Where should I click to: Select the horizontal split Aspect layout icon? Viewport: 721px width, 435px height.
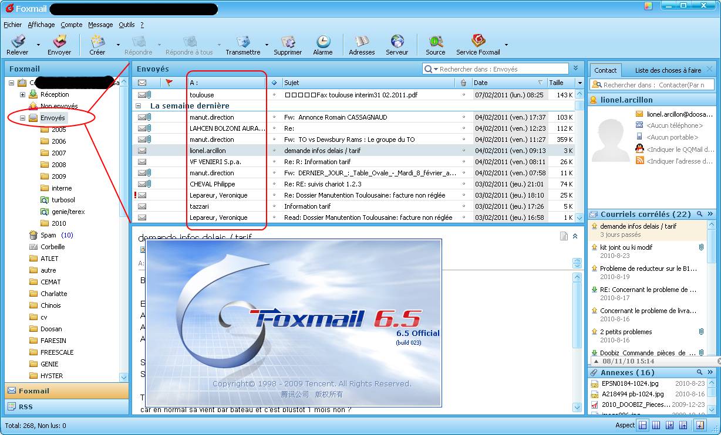click(643, 425)
